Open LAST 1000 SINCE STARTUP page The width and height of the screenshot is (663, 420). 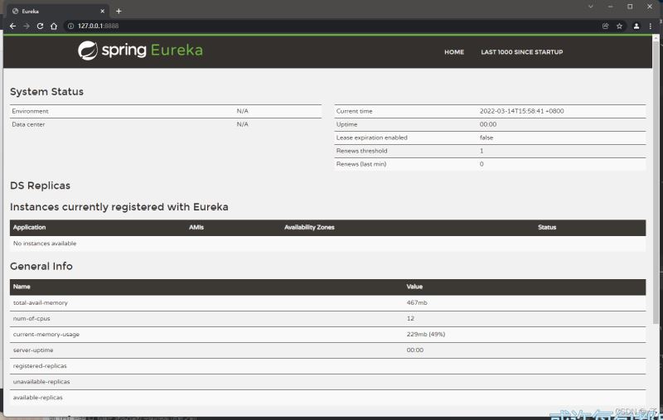pos(521,52)
